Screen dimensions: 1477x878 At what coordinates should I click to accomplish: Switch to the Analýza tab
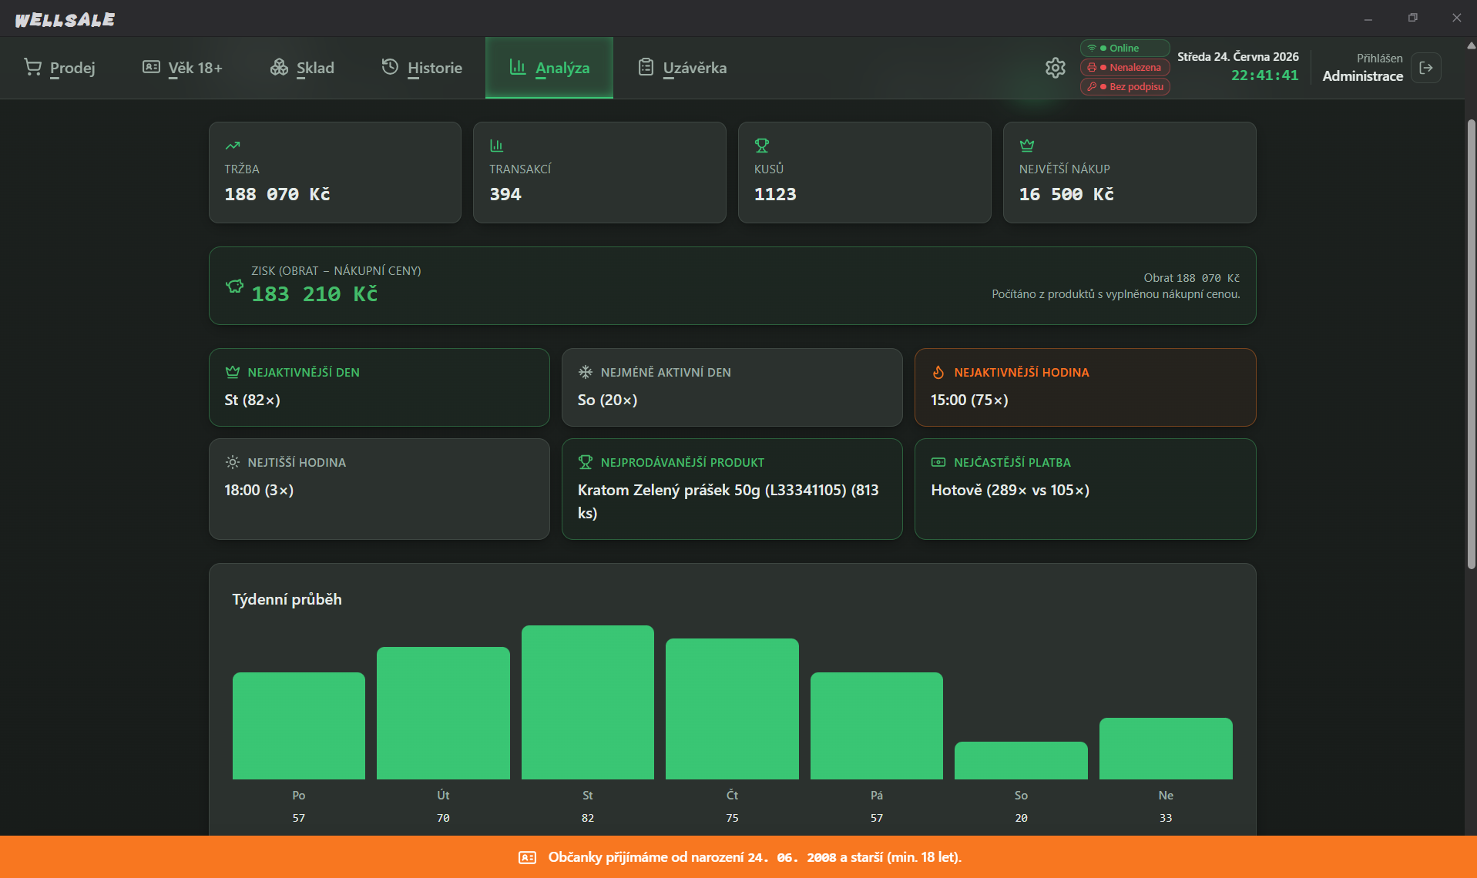549,68
